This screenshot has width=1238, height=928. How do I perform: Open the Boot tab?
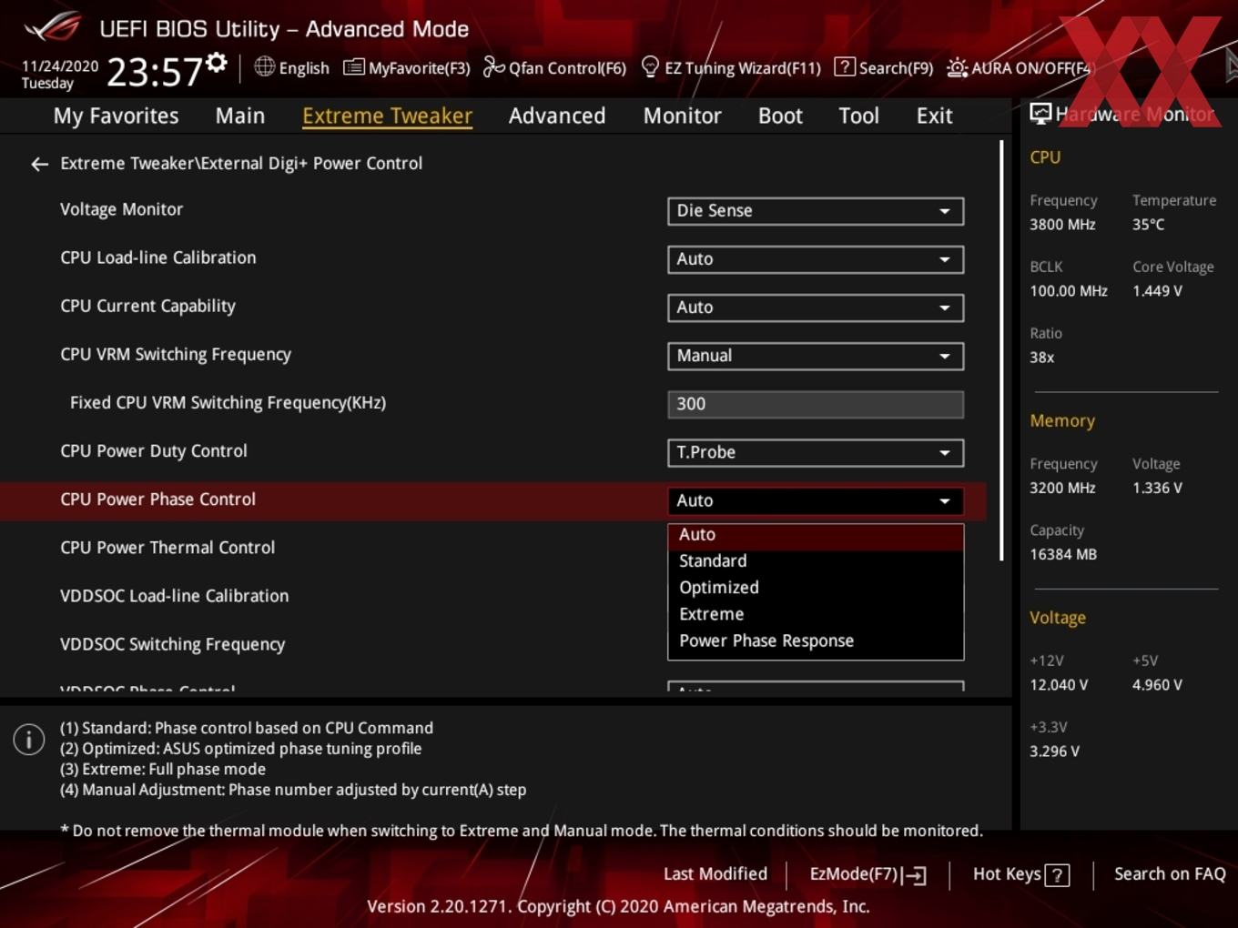point(780,116)
